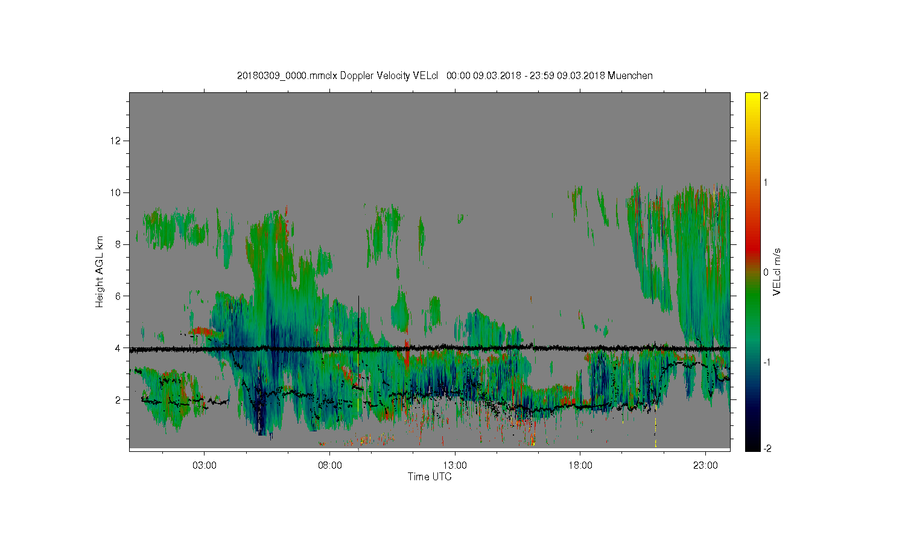Click the 23:00 time tick label
The image size is (905, 543).
(x=705, y=466)
